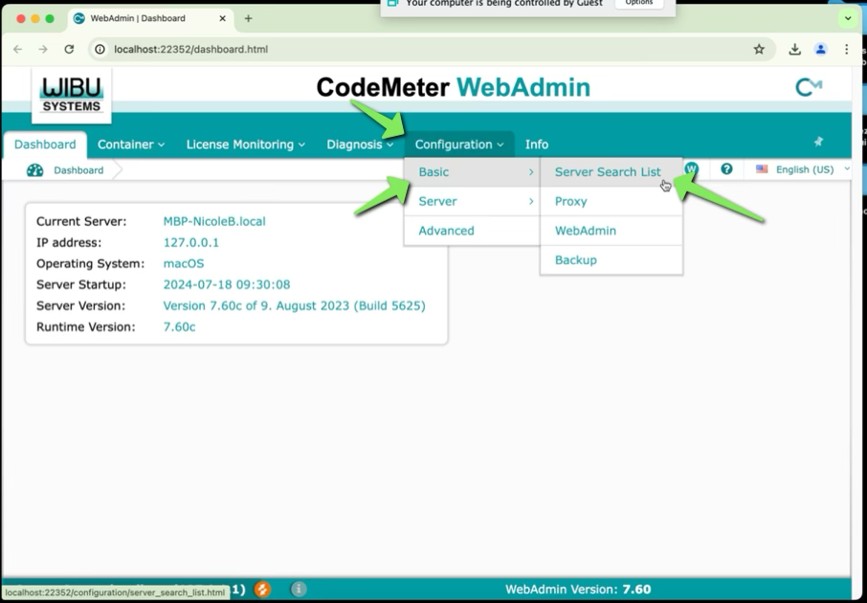867x603 pixels.
Task: Select Server Search List from submenu
Action: 608,172
